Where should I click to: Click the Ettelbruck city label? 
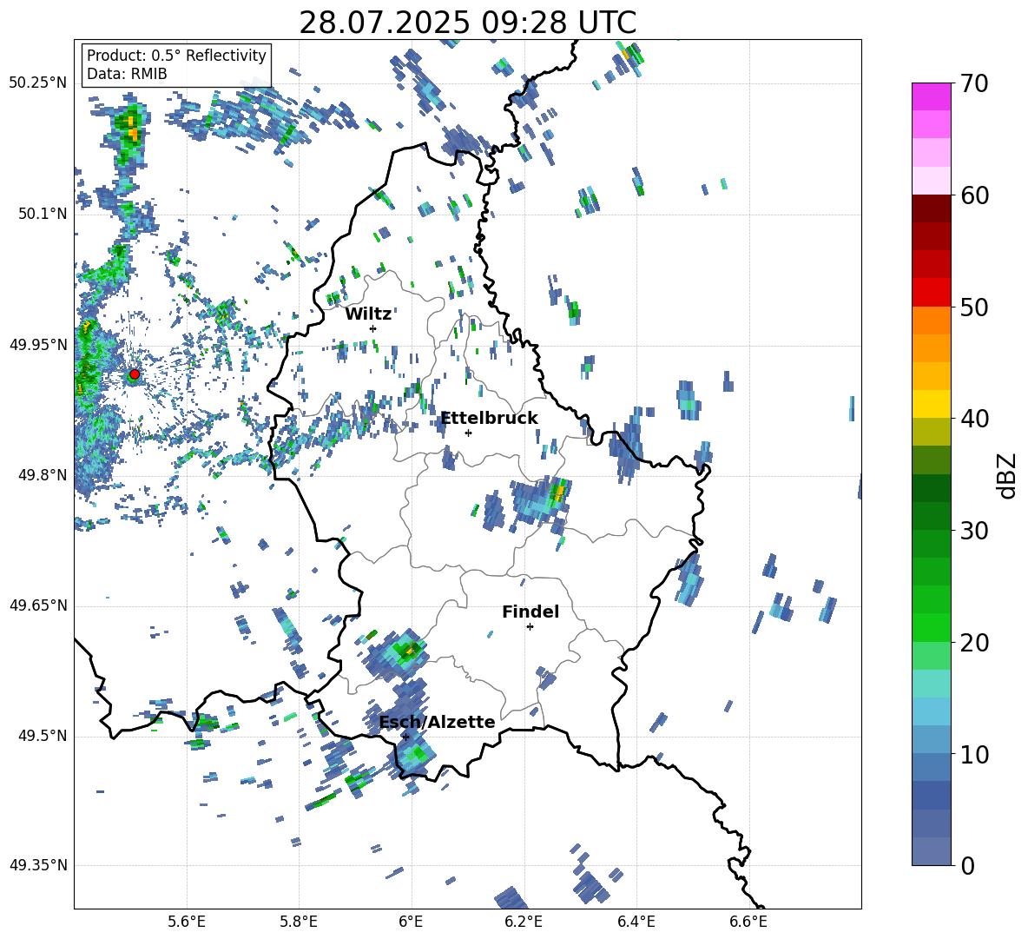coord(489,419)
